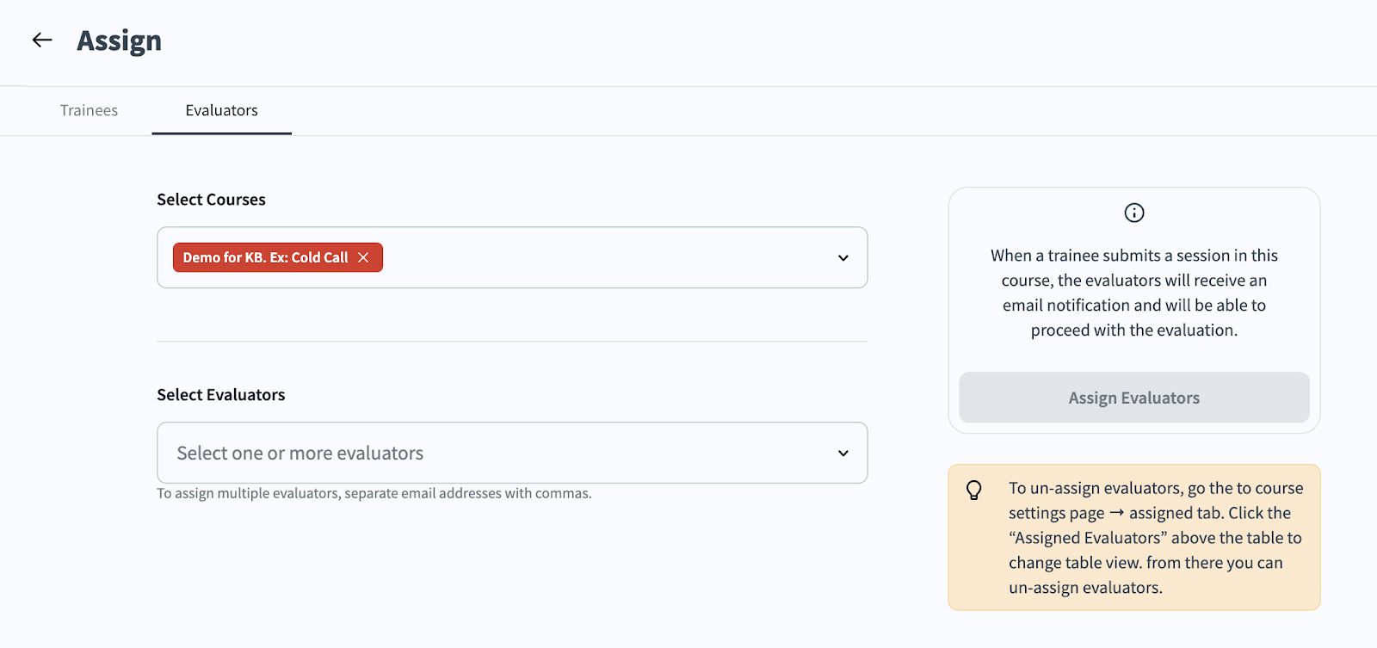Click the un-assign evaluators tip text
This screenshot has width=1377, height=648.
(1155, 538)
